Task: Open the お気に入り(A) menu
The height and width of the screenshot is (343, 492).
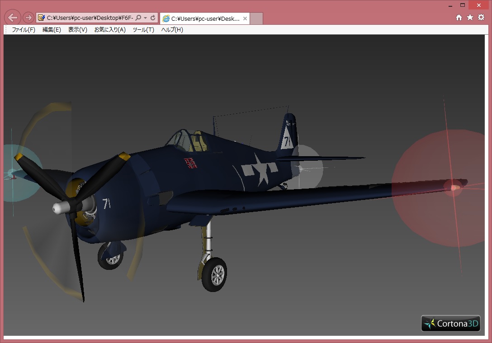Action: (110, 30)
